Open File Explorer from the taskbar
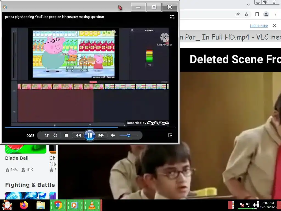Viewport: 281px width, 211px height. pyautogui.click(x=41, y=205)
